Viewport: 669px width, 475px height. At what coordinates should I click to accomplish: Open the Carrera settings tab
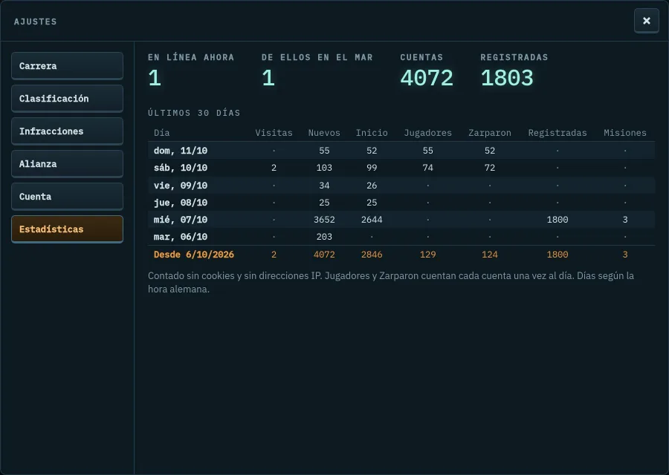pyautogui.click(x=67, y=66)
